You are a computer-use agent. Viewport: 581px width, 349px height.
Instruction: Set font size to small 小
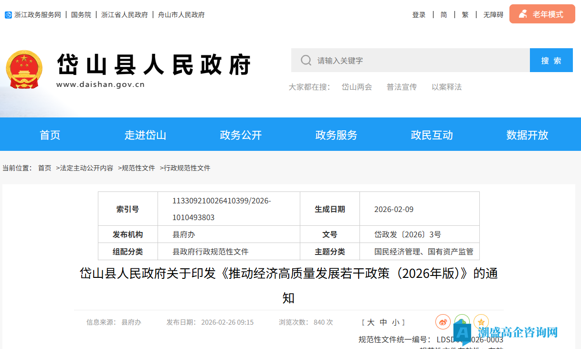396,322
